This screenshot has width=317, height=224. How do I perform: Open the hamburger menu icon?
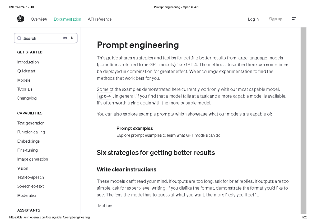[x=293, y=19]
